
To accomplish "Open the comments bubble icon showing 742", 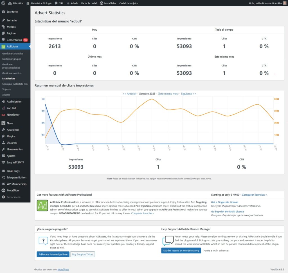I will tap(56, 3).
